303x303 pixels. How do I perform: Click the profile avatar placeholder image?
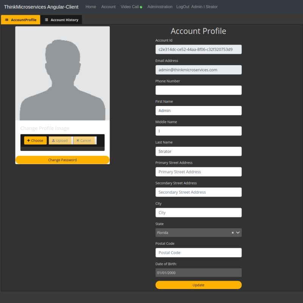pos(62,73)
